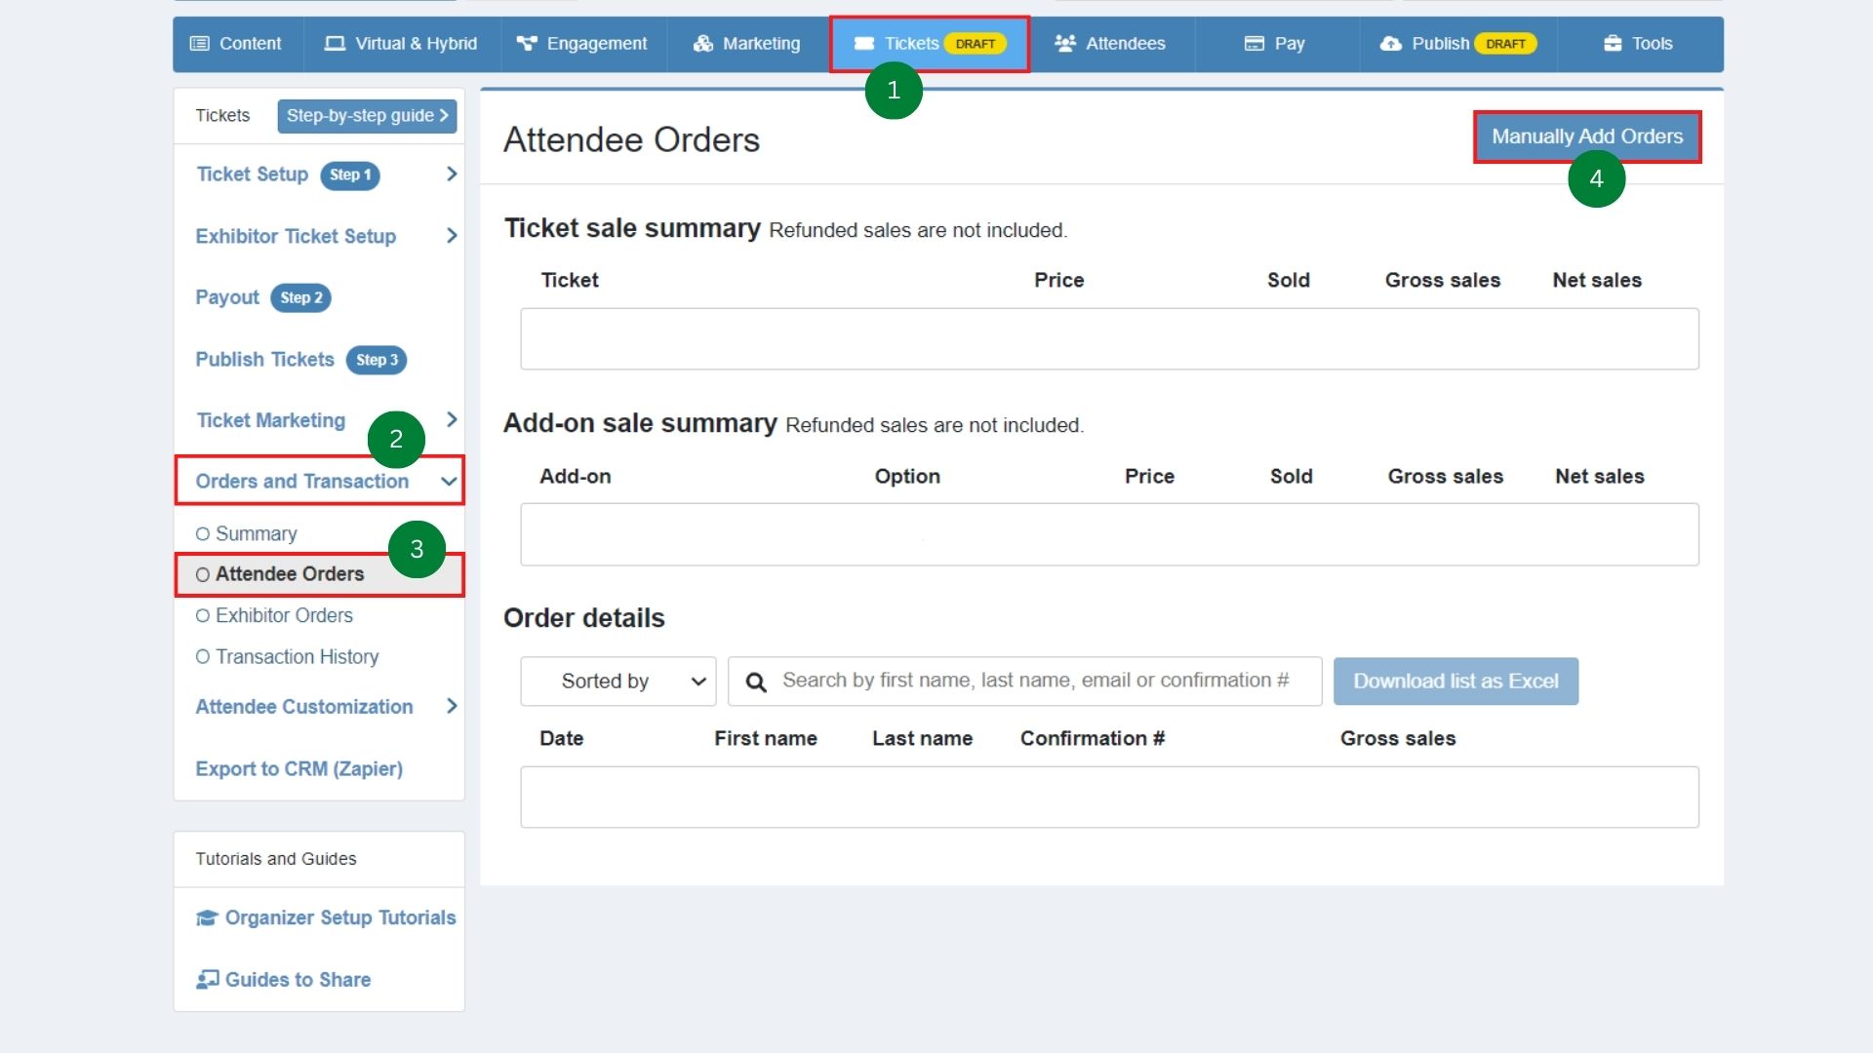
Task: Click the Manually Add Orders button
Action: 1586,136
